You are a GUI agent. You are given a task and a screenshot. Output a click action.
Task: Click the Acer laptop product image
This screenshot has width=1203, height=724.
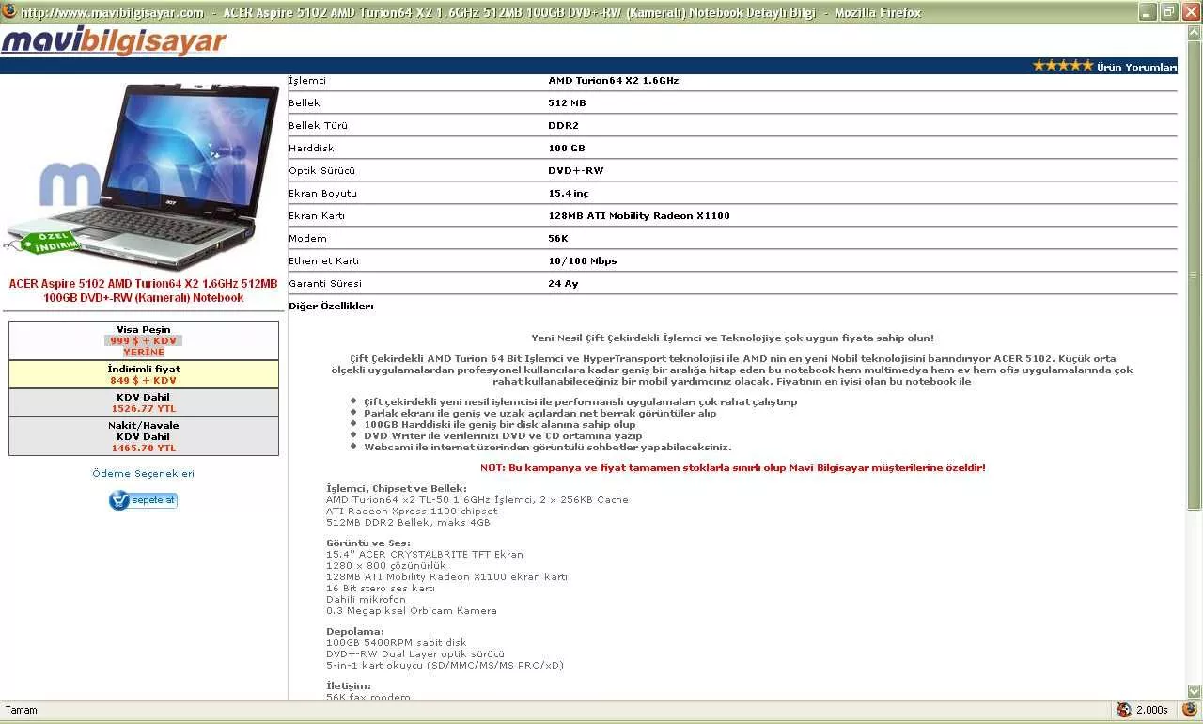point(144,176)
